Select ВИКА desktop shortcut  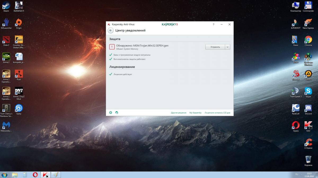[x=295, y=58]
